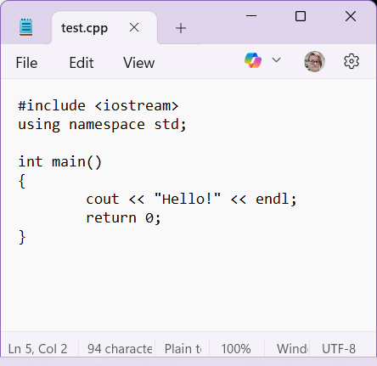Screen dimensions: 377x366
Task: Click the '#include <iostream>' line
Action: coord(98,105)
